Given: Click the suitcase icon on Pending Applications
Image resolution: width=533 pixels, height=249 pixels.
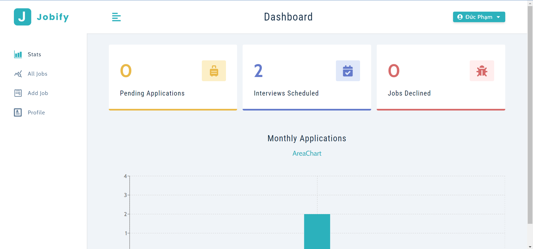Looking at the screenshot, I should [214, 71].
